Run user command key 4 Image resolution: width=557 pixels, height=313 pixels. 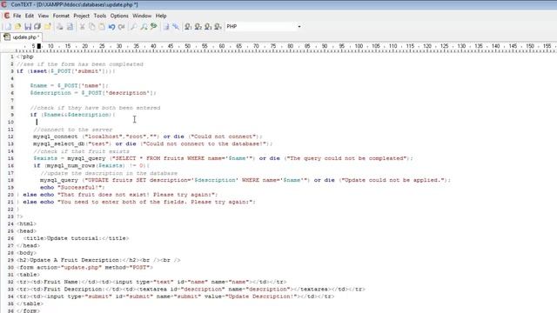click(x=218, y=27)
